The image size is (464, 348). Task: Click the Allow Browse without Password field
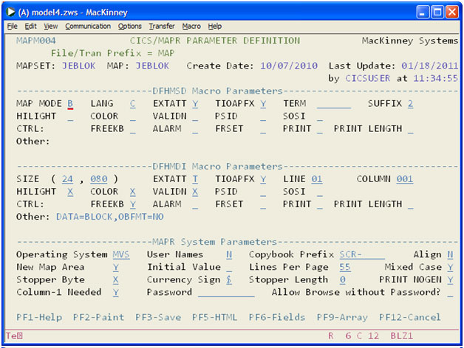(450, 293)
